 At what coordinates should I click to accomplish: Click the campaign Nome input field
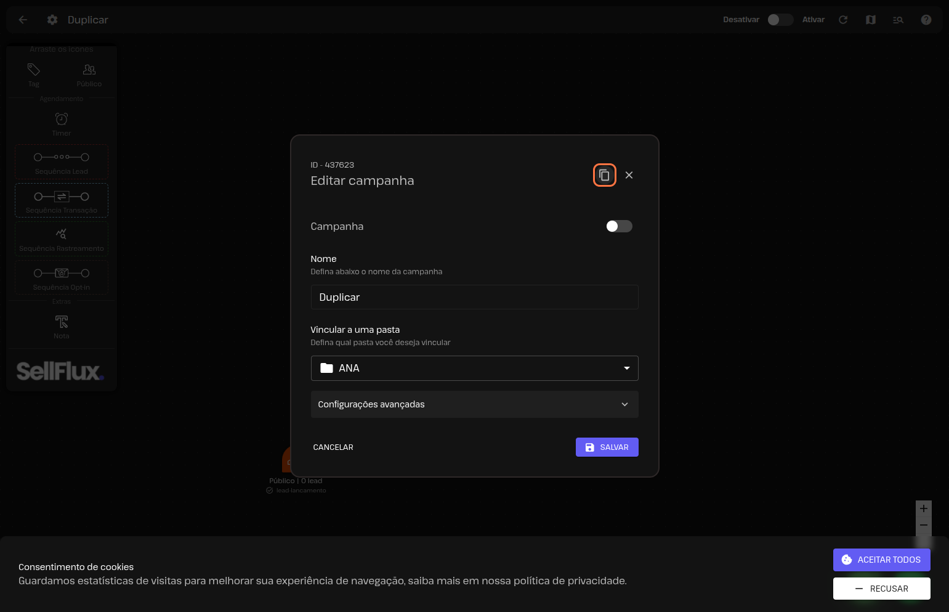pyautogui.click(x=474, y=297)
